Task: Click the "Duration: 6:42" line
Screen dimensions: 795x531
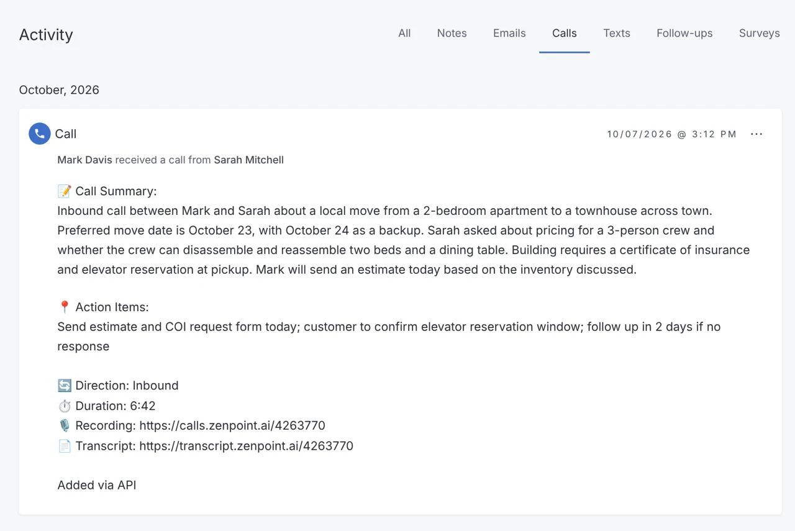Action: coord(116,406)
